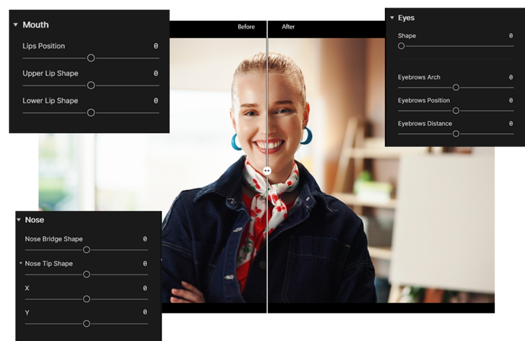Screen dimensions: 525x341
Task: Collapse the Nose Tip Shape sub-section
Action: [x=21, y=263]
